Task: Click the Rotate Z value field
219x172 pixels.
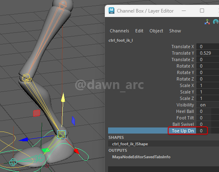Action: (x=208, y=79)
